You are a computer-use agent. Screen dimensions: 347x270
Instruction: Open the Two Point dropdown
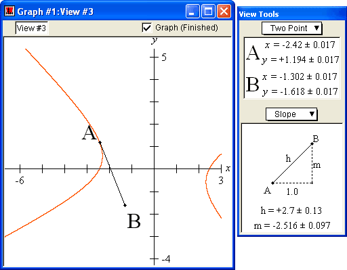pos(291,28)
